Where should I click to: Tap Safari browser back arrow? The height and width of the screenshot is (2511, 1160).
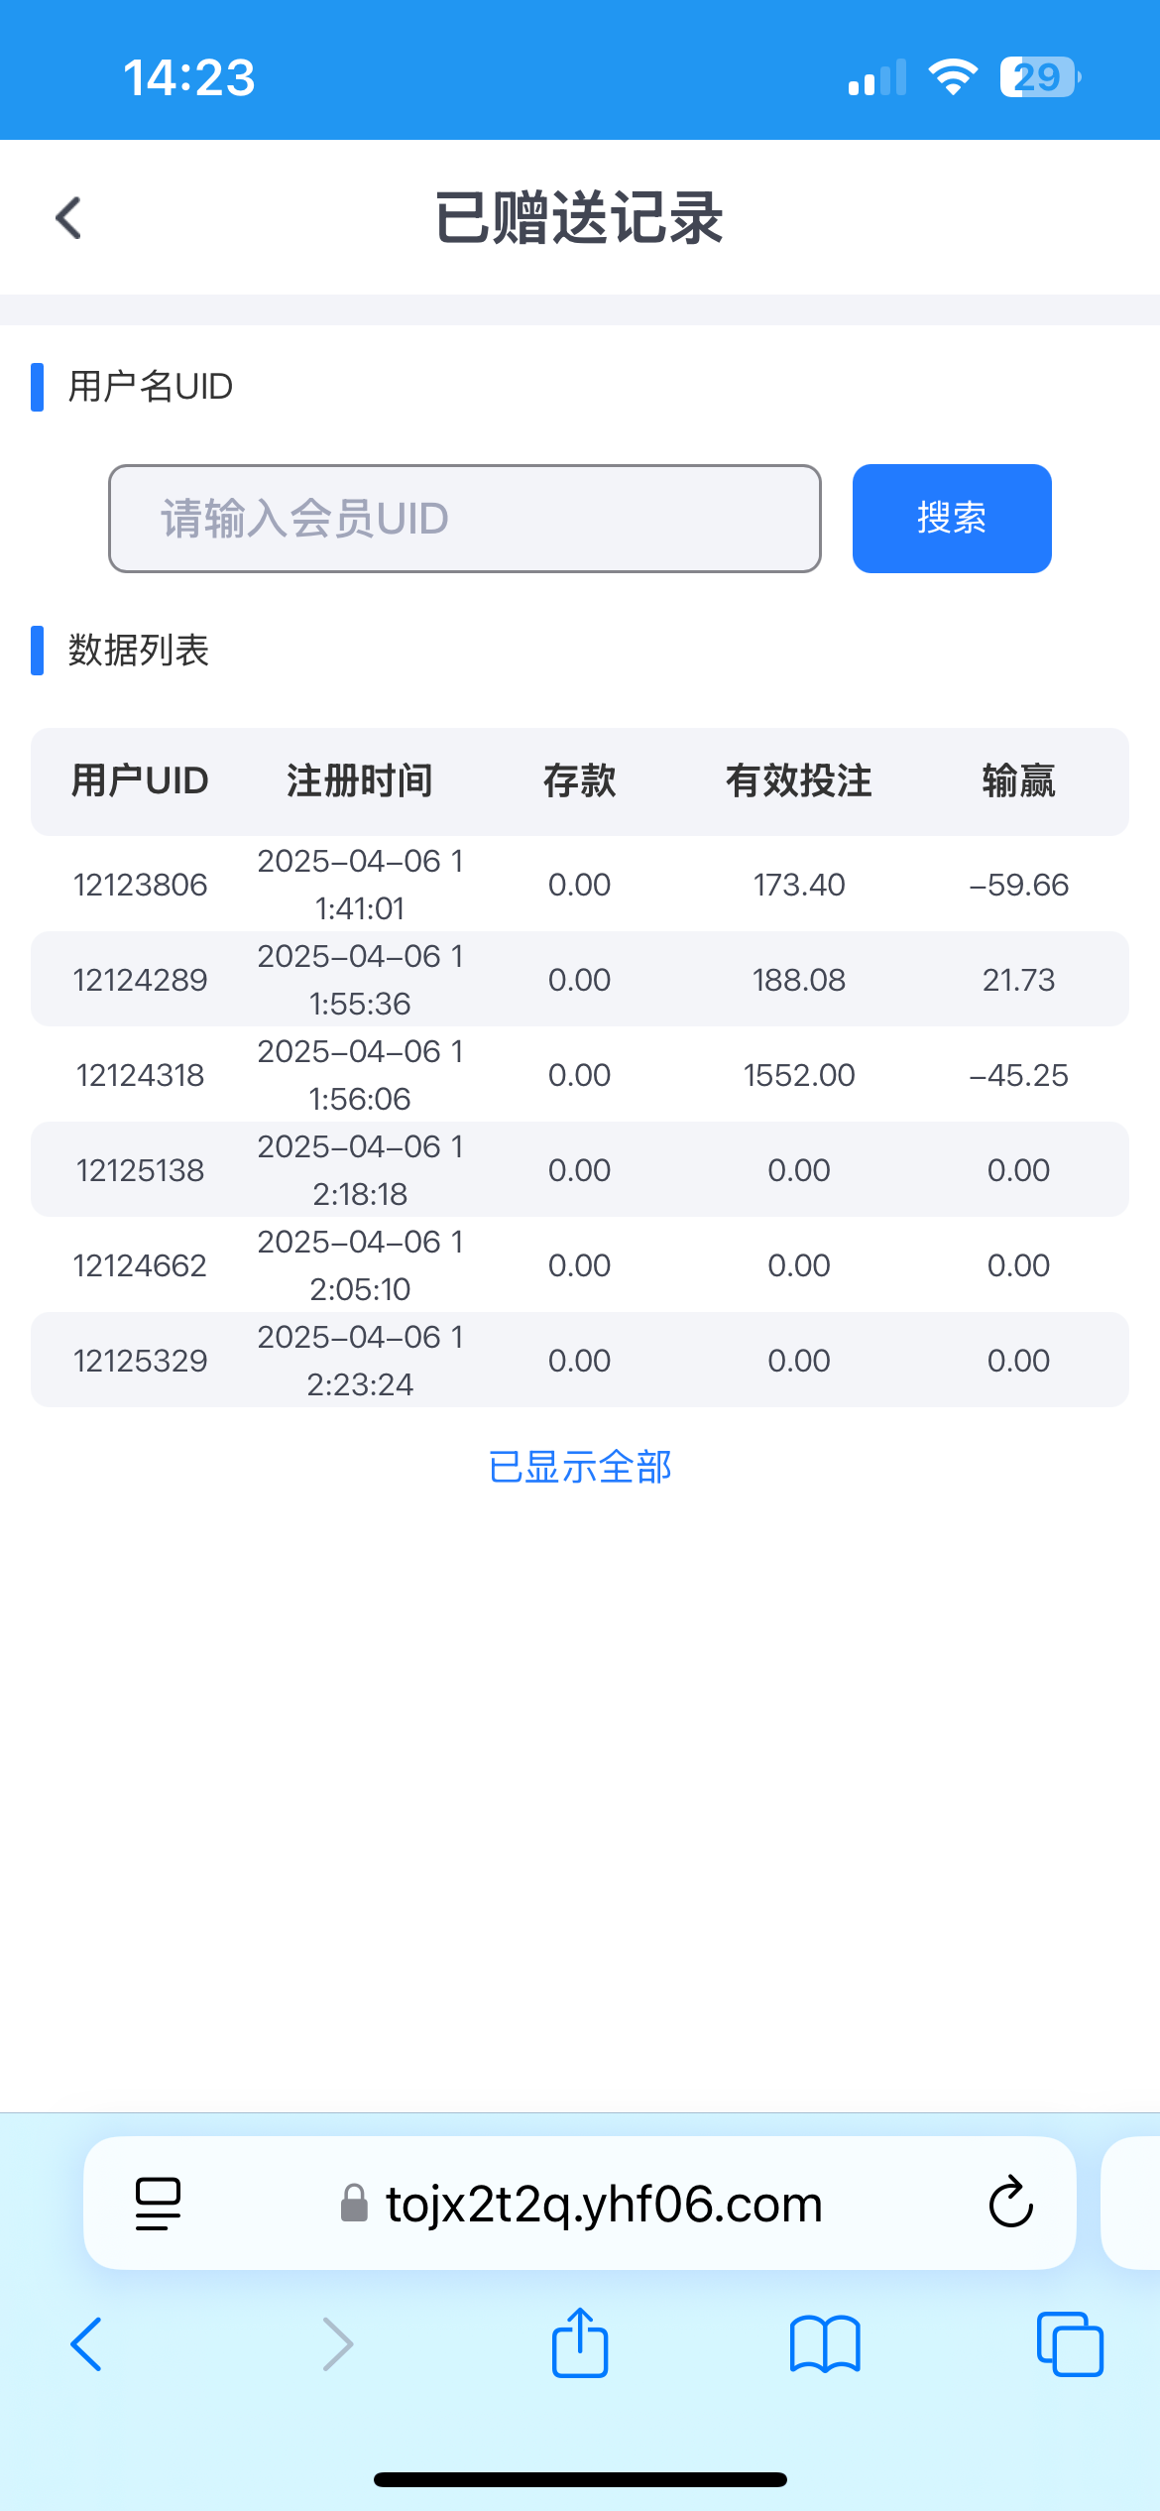pos(86,2344)
